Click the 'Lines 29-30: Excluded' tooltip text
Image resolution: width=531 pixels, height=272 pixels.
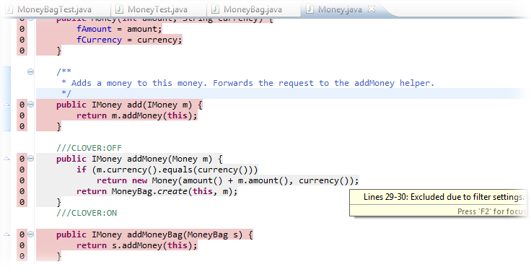[444, 197]
